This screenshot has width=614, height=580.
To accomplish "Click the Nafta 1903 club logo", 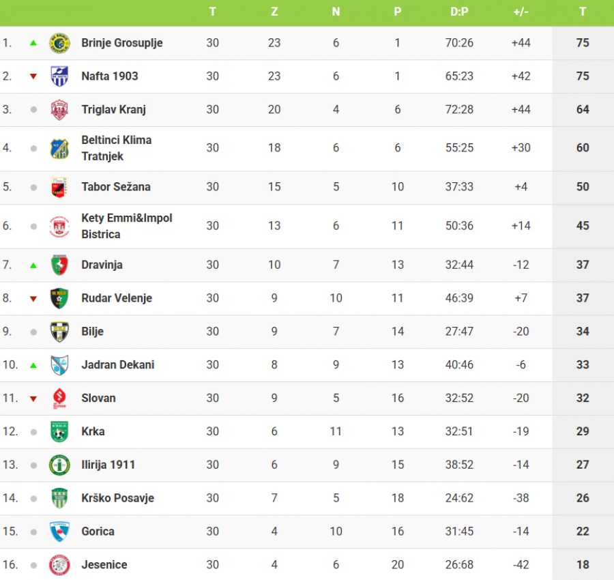I will coord(59,76).
